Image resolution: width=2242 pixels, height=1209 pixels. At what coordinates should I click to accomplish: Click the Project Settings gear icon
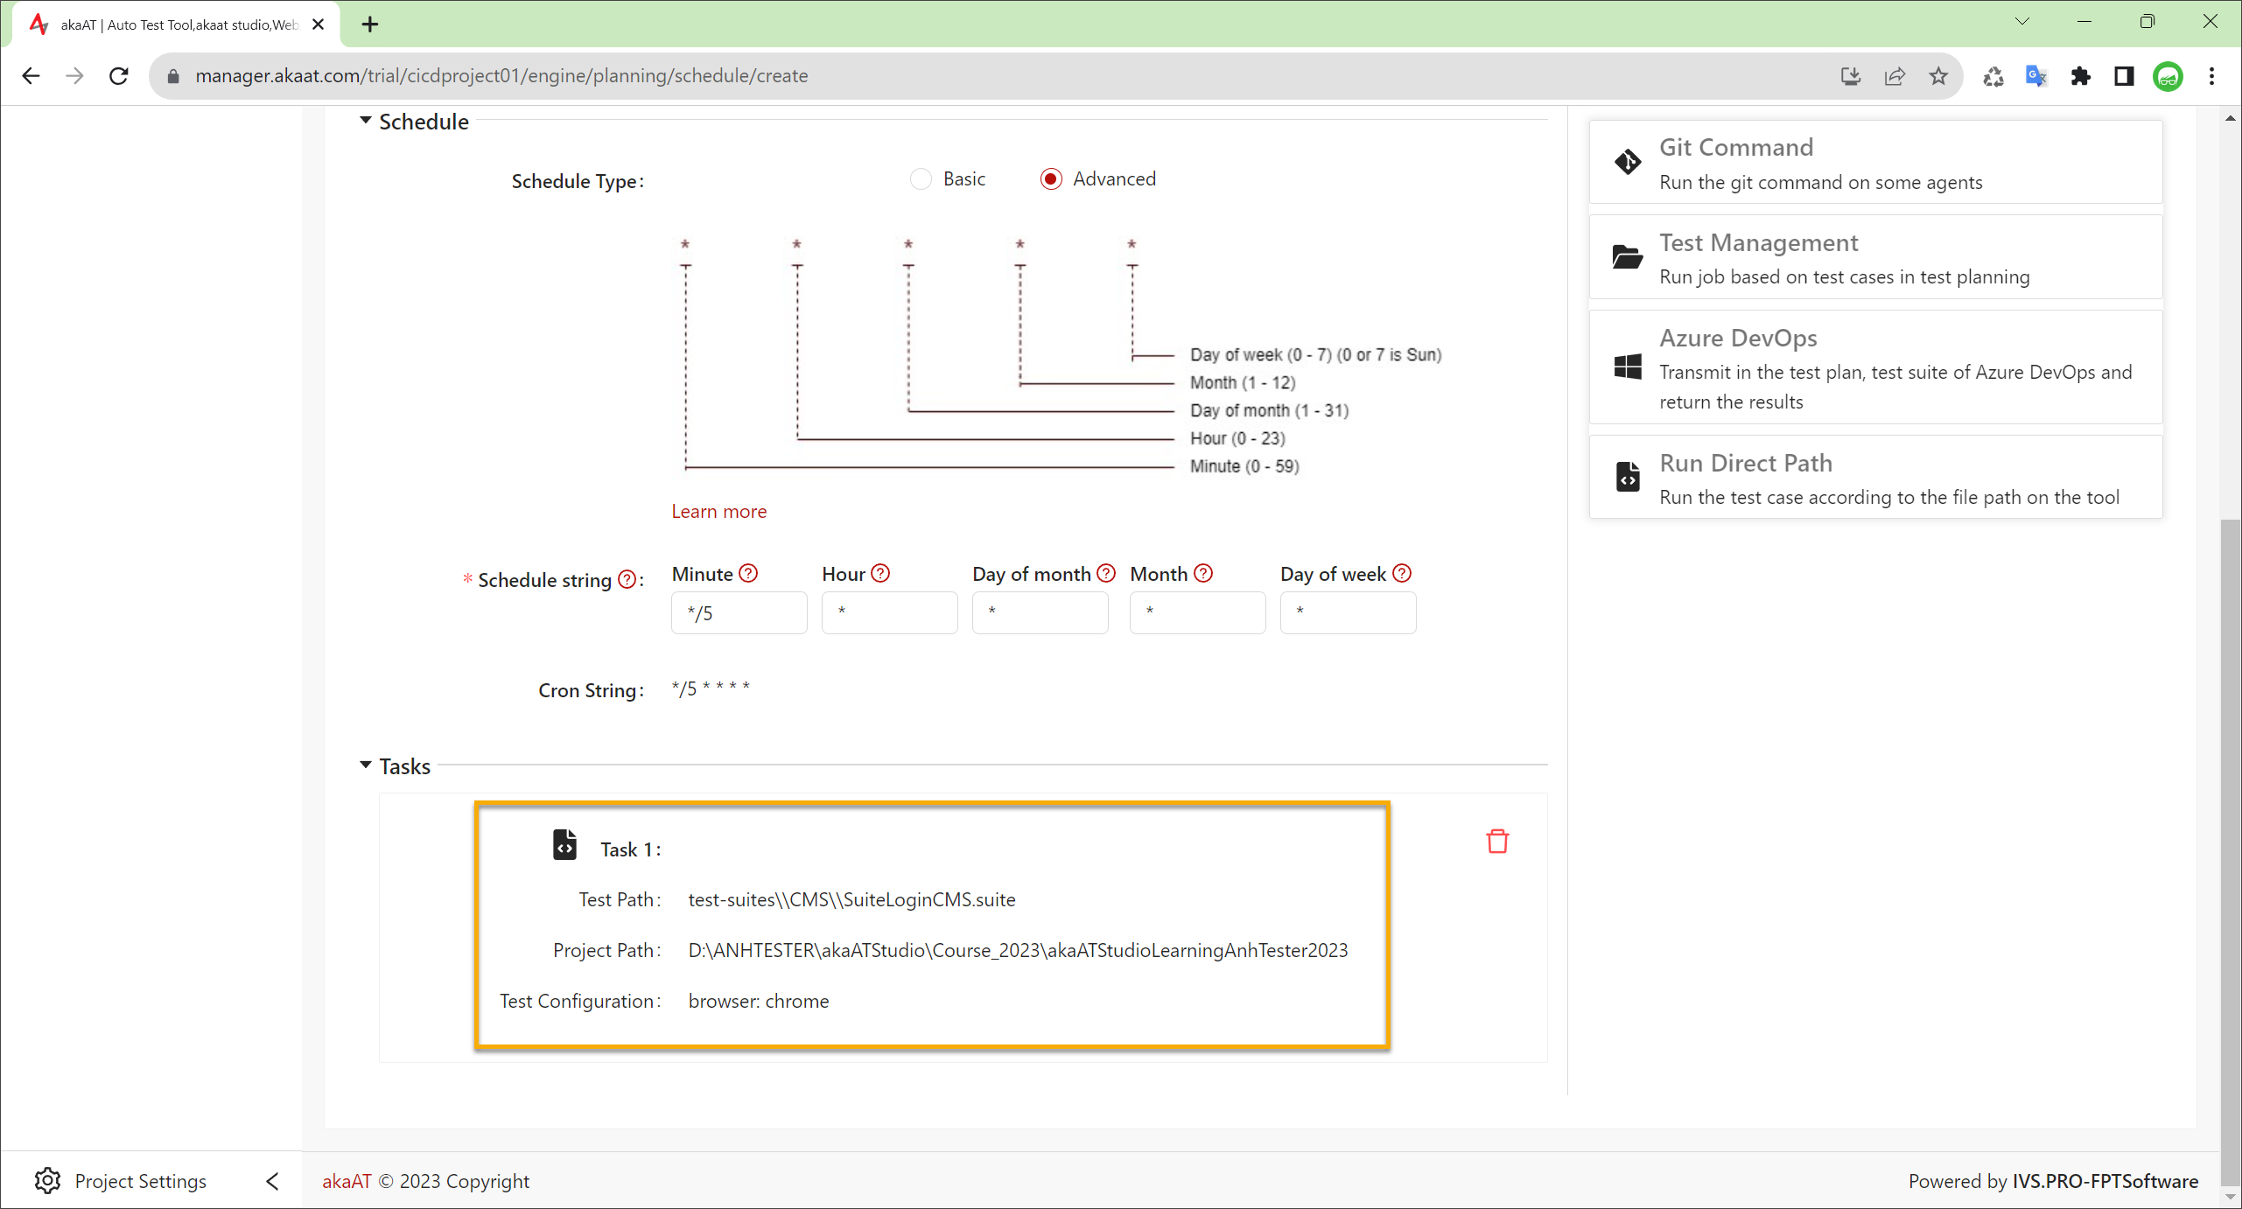click(x=47, y=1180)
